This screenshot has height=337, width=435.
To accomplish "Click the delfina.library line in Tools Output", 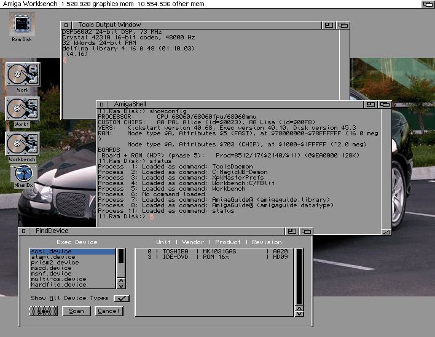I will click(128, 49).
